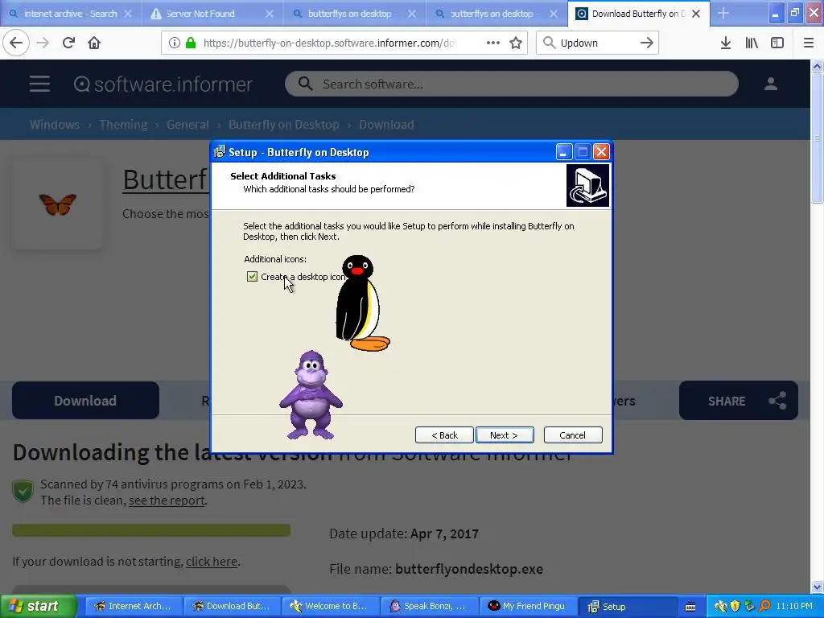Click the Download tab on the page
This screenshot has width=824, height=618.
pyautogui.click(x=85, y=401)
